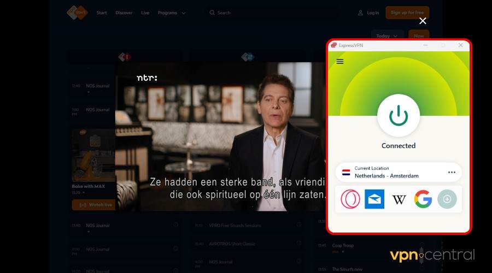Select the NPO 1 channel logo

[125, 57]
